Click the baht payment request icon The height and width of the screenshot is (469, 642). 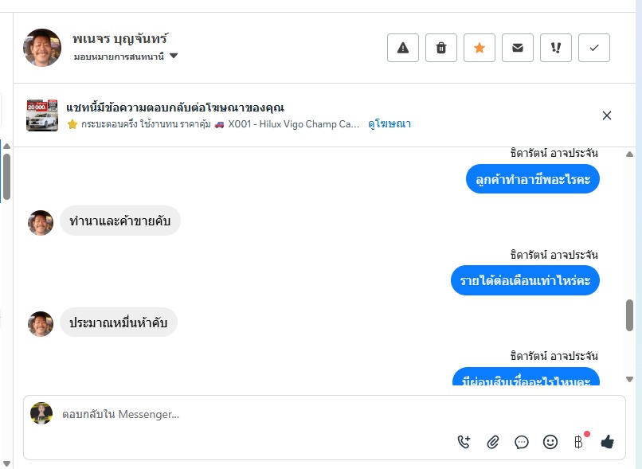[579, 442]
